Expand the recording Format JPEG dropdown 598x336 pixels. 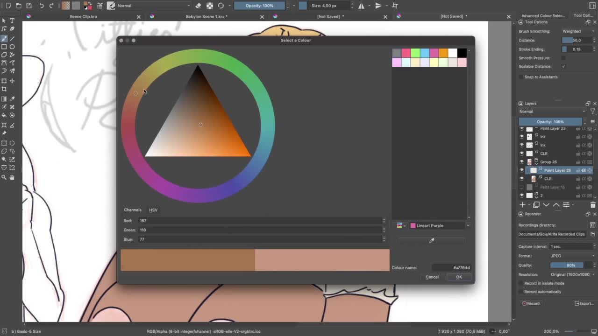pos(572,256)
